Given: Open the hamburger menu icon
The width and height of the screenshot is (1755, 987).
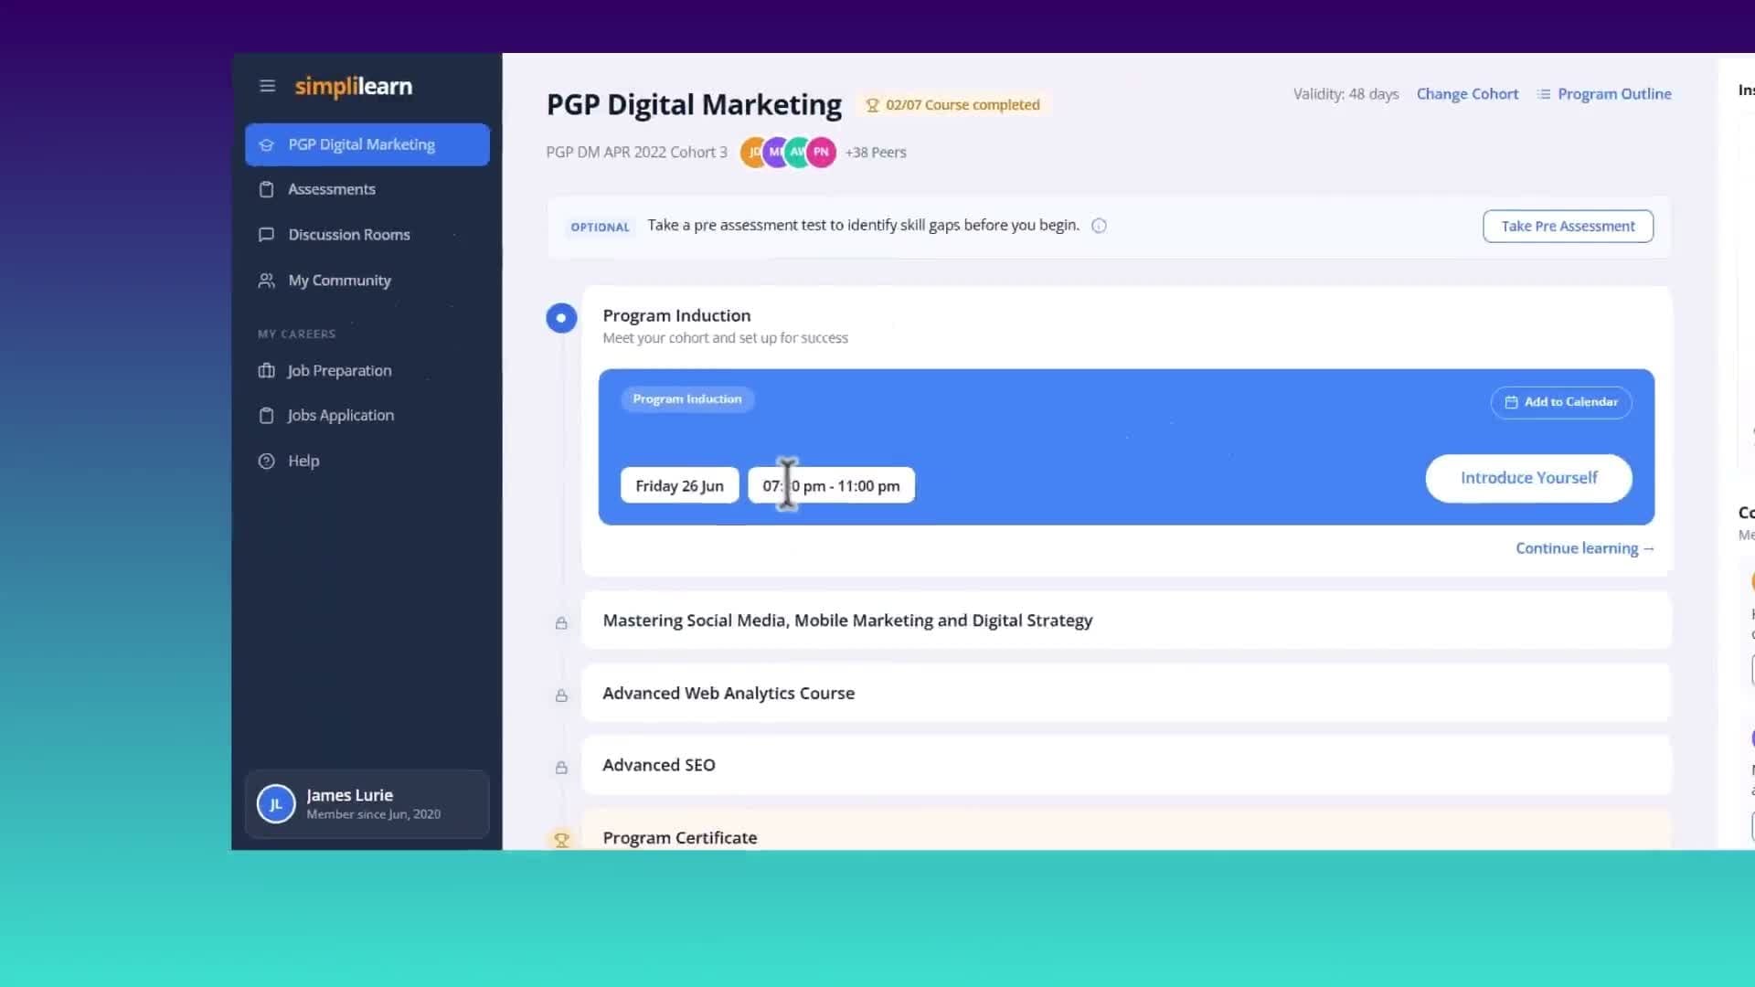Looking at the screenshot, I should [267, 86].
